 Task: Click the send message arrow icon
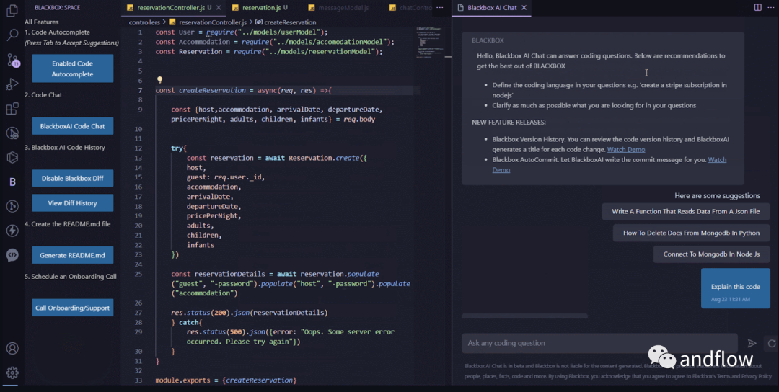coord(752,344)
